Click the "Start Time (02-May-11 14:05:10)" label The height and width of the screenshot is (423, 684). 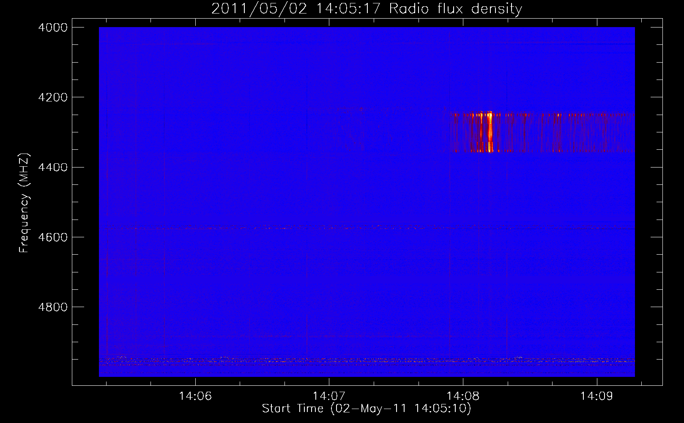[367, 409]
